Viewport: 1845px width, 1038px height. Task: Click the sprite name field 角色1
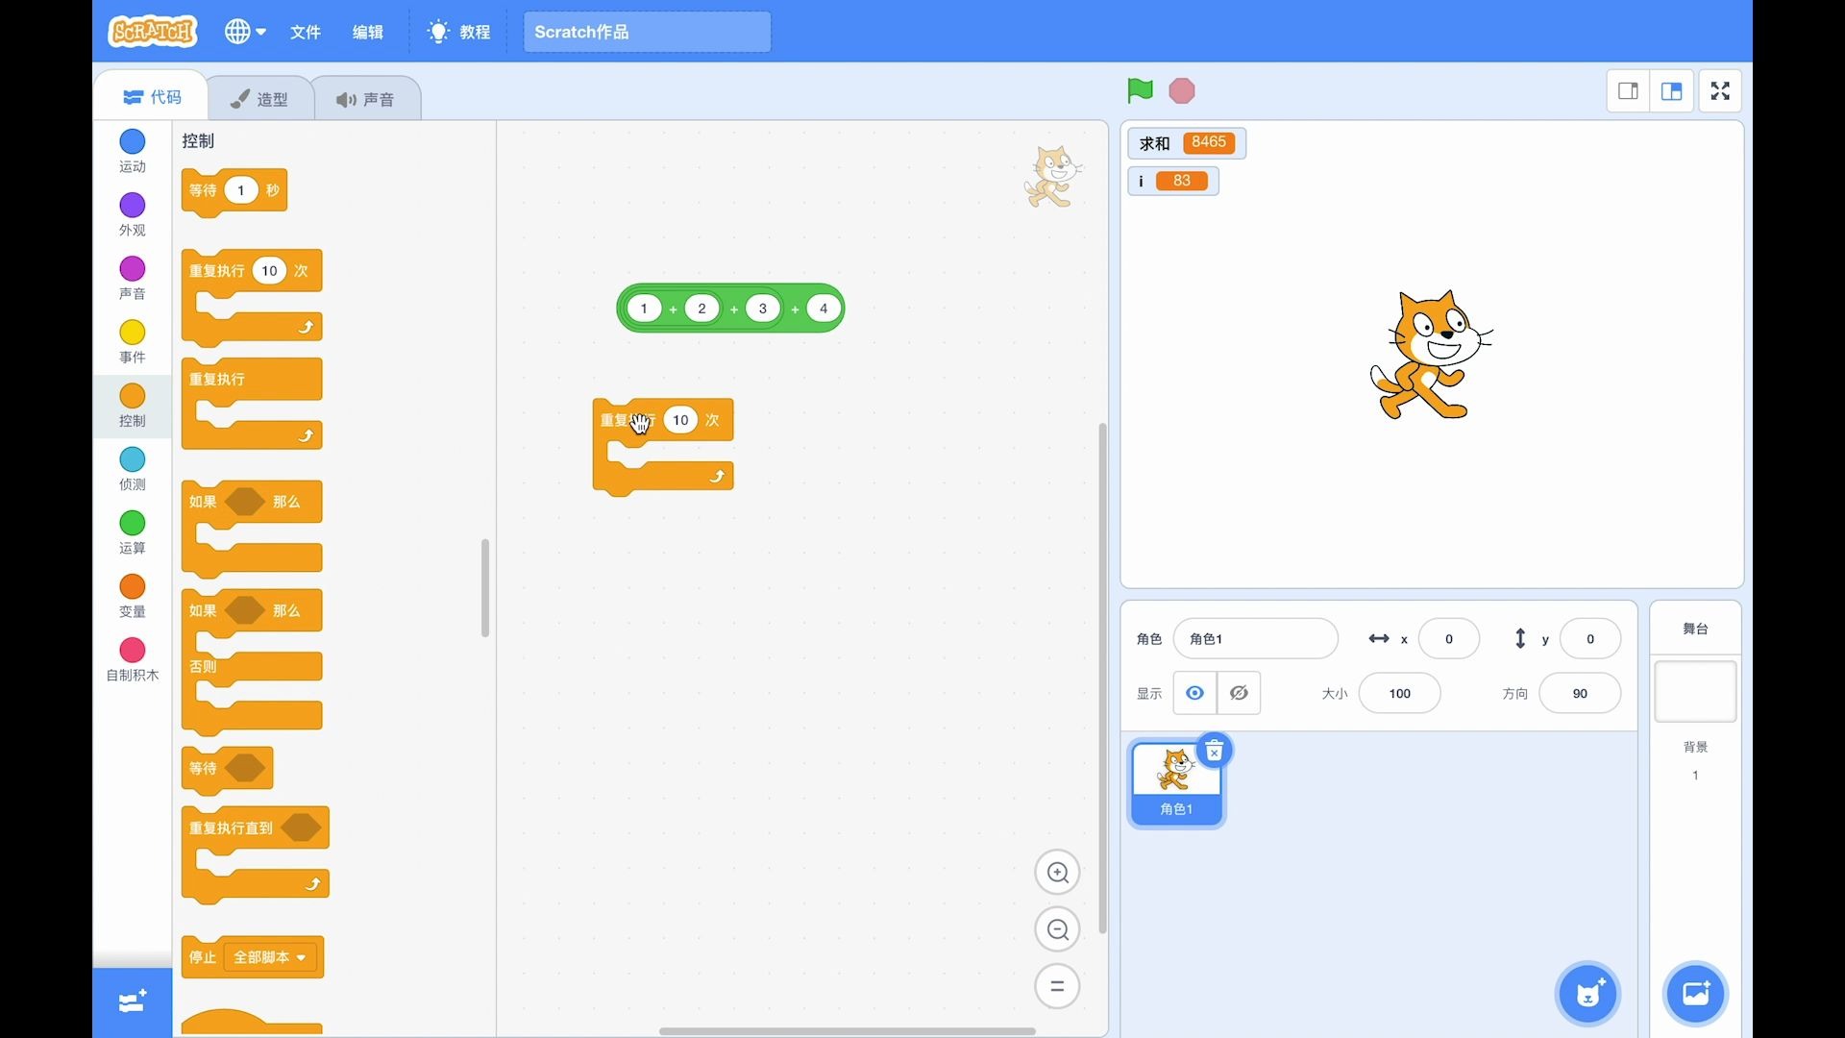(1255, 639)
